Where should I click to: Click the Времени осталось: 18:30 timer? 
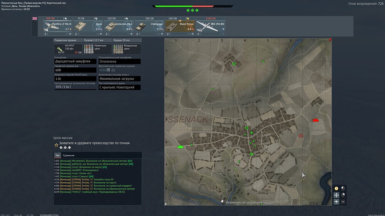(15, 9)
